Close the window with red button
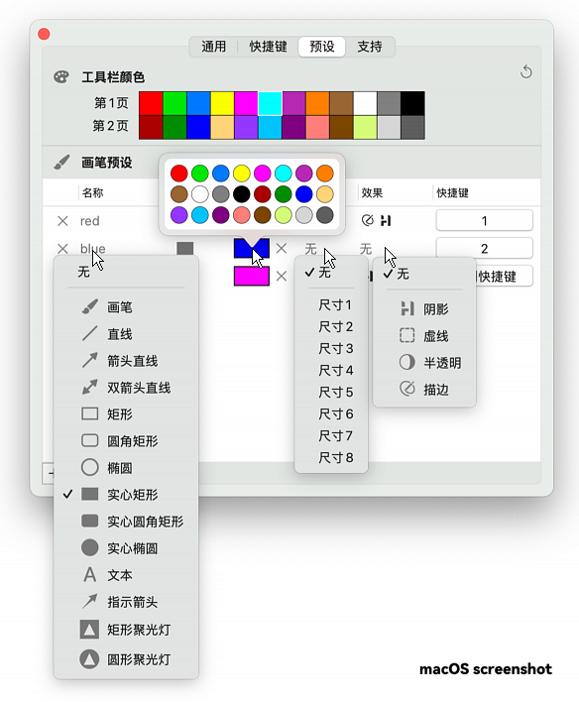 click(x=44, y=35)
